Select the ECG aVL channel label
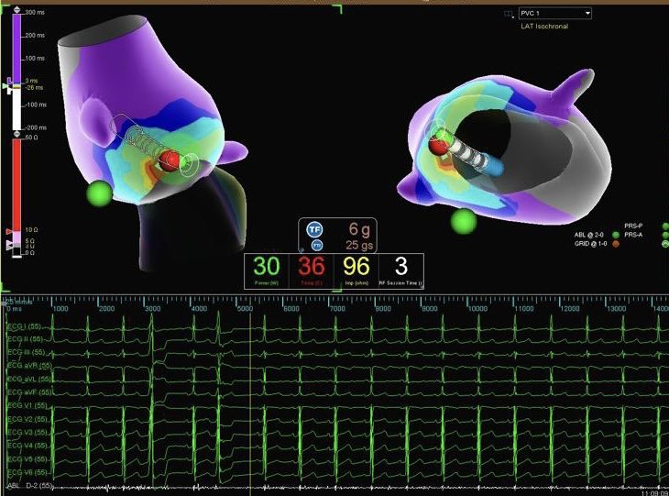 (29, 379)
